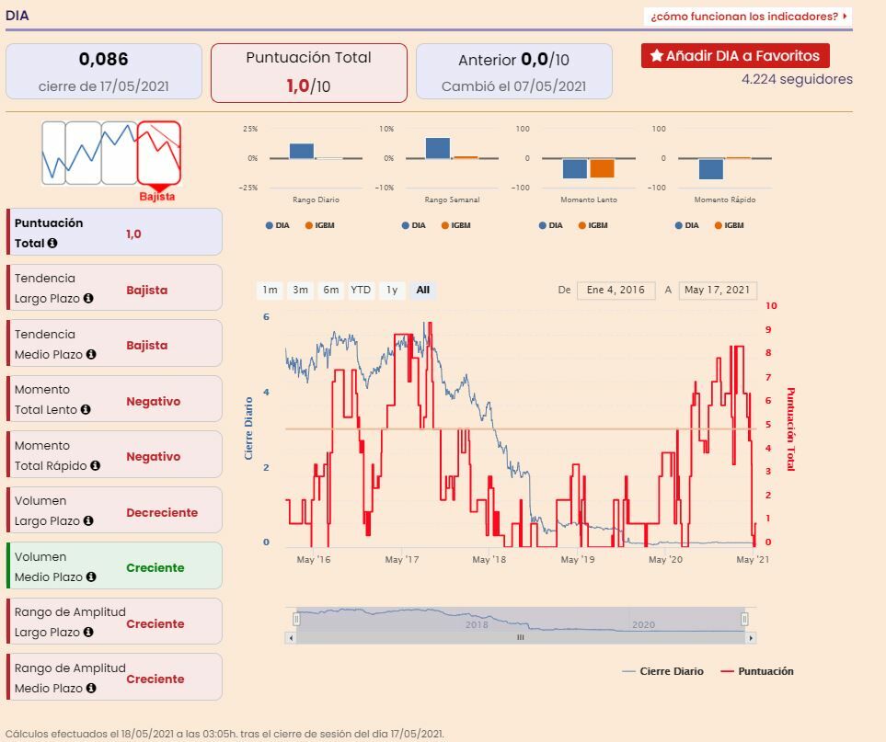This screenshot has height=742, width=886.
Task: Toggle IGBM series in Rango Diario legend
Action: point(320,225)
